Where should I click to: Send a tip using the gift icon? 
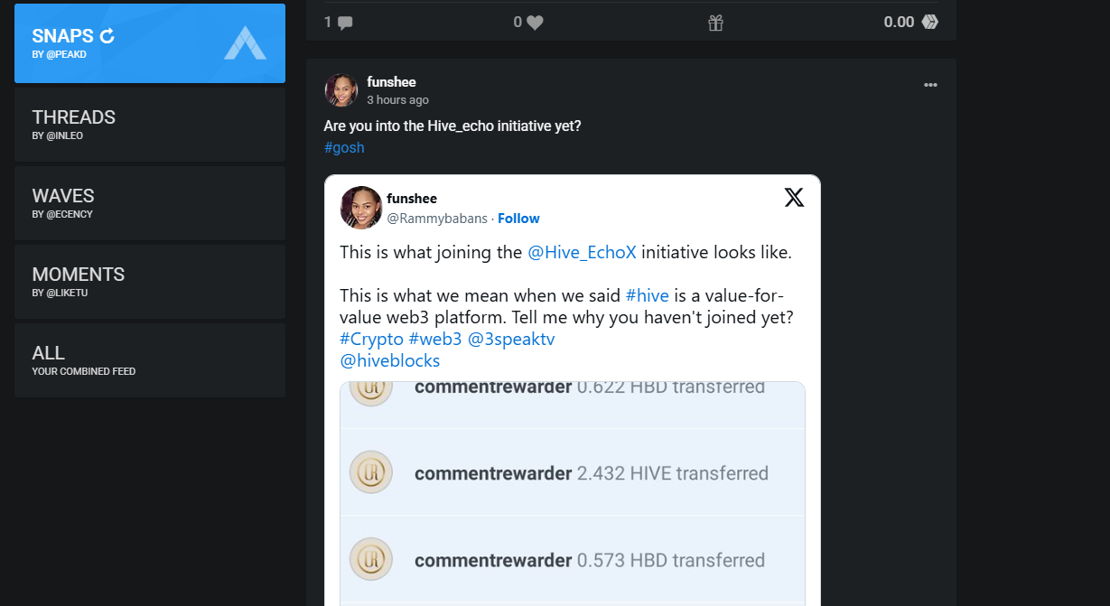(x=716, y=23)
